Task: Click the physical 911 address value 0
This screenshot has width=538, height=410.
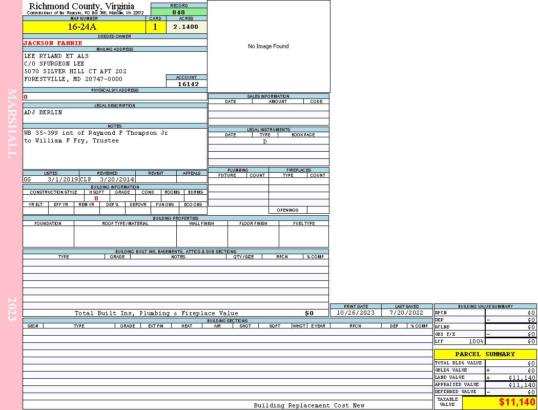Action: coord(26,97)
